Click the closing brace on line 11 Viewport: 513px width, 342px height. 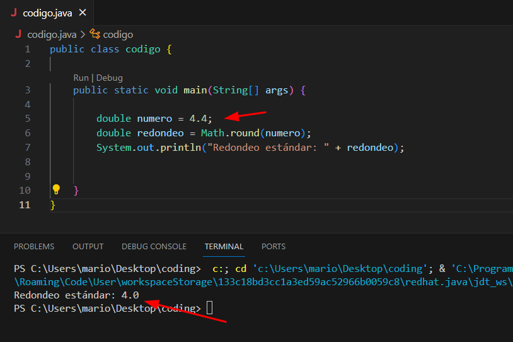pos(53,205)
